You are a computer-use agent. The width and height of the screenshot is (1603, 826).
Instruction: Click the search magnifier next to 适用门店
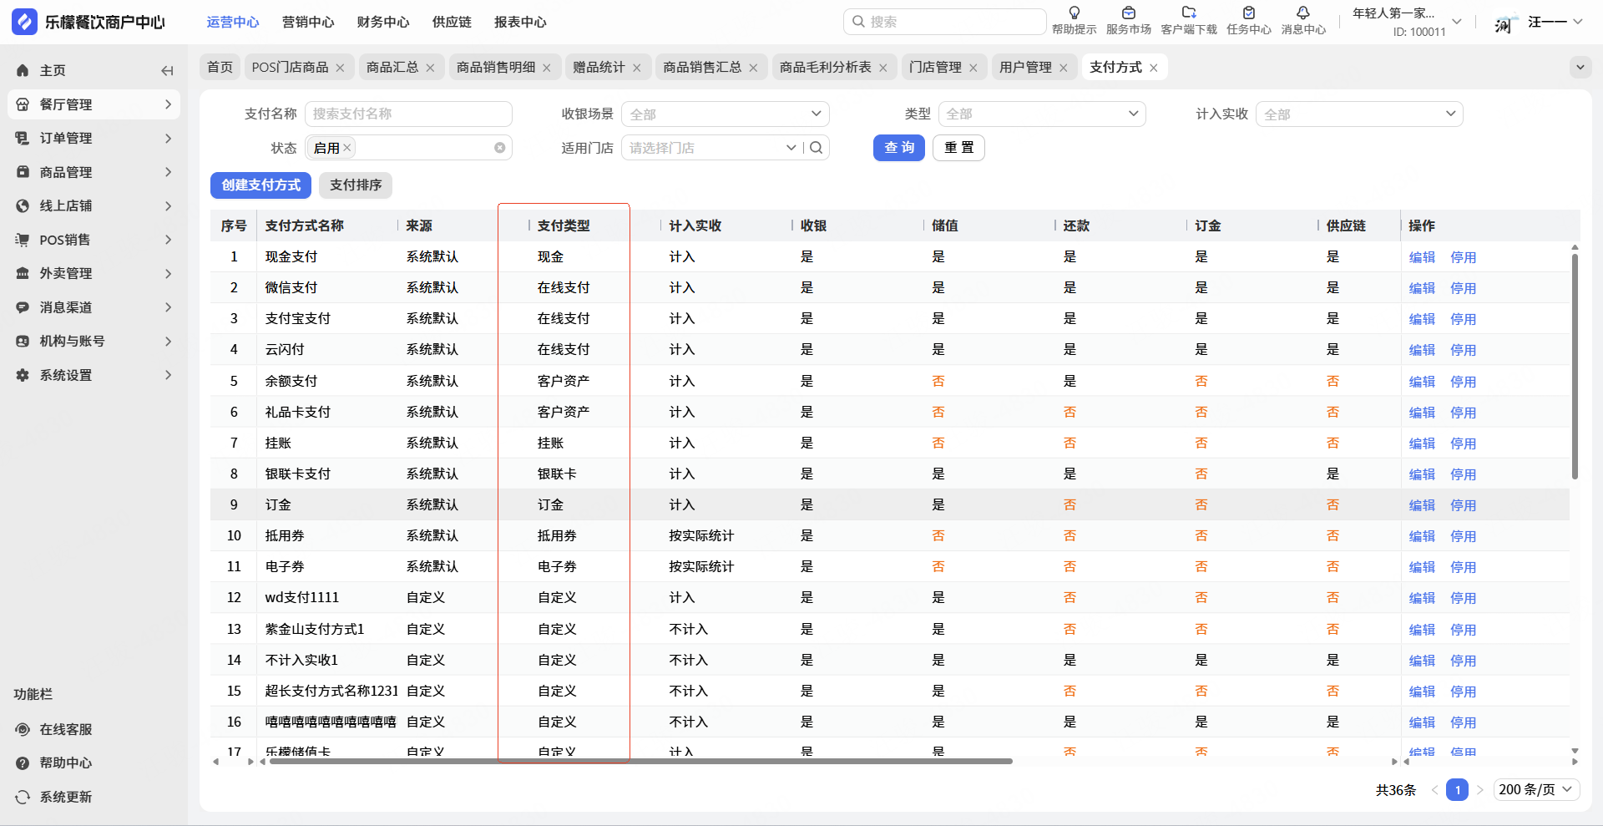[x=817, y=148]
